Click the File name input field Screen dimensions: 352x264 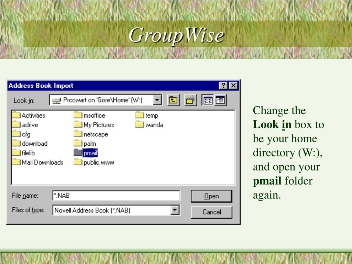(x=116, y=196)
